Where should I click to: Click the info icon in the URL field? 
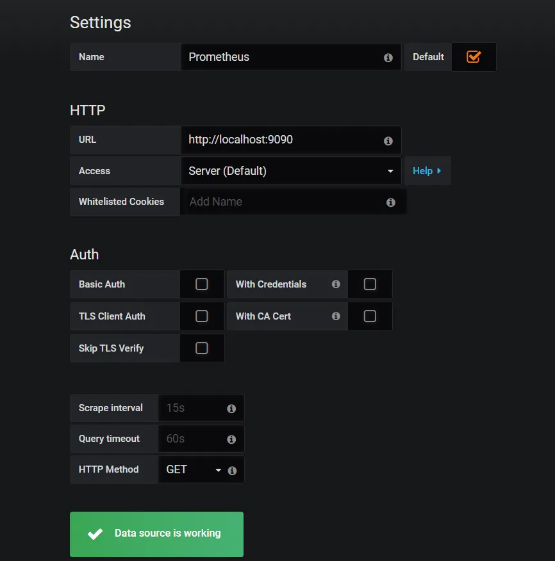pyautogui.click(x=388, y=141)
